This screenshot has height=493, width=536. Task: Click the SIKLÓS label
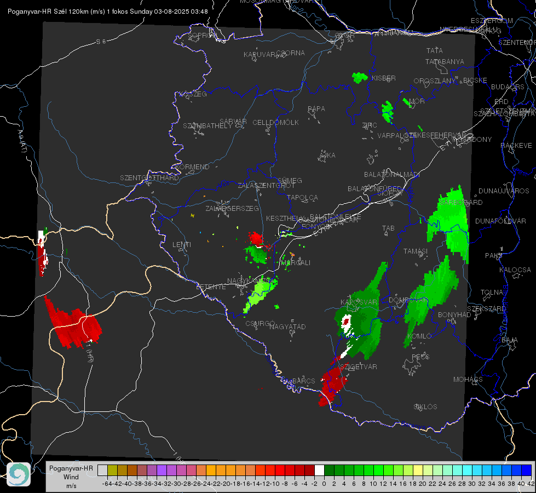coord(425,407)
